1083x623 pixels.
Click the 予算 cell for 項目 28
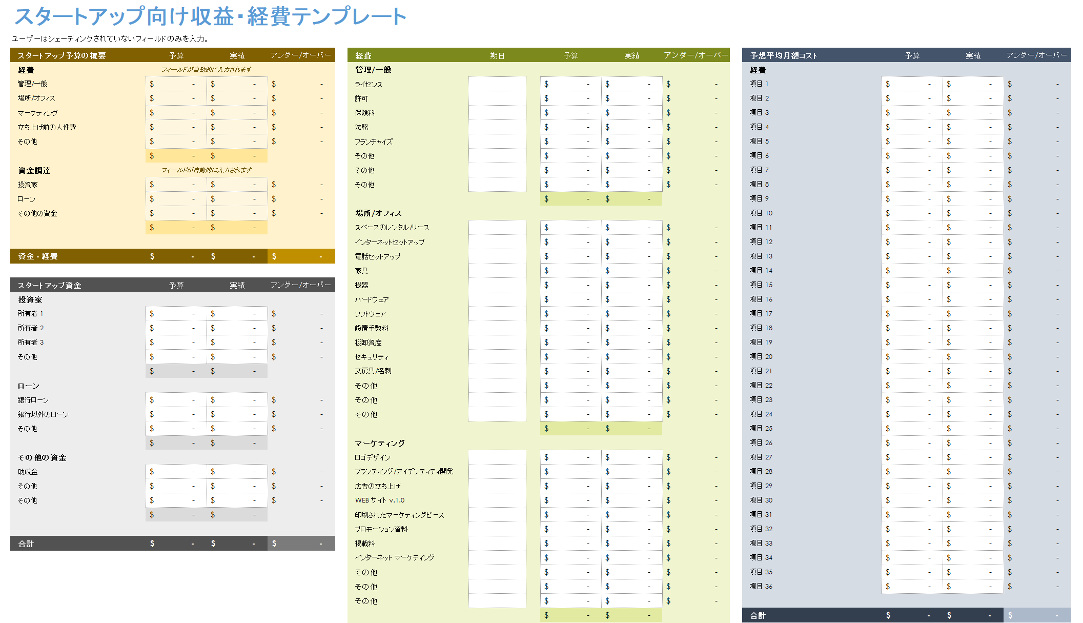(x=912, y=472)
